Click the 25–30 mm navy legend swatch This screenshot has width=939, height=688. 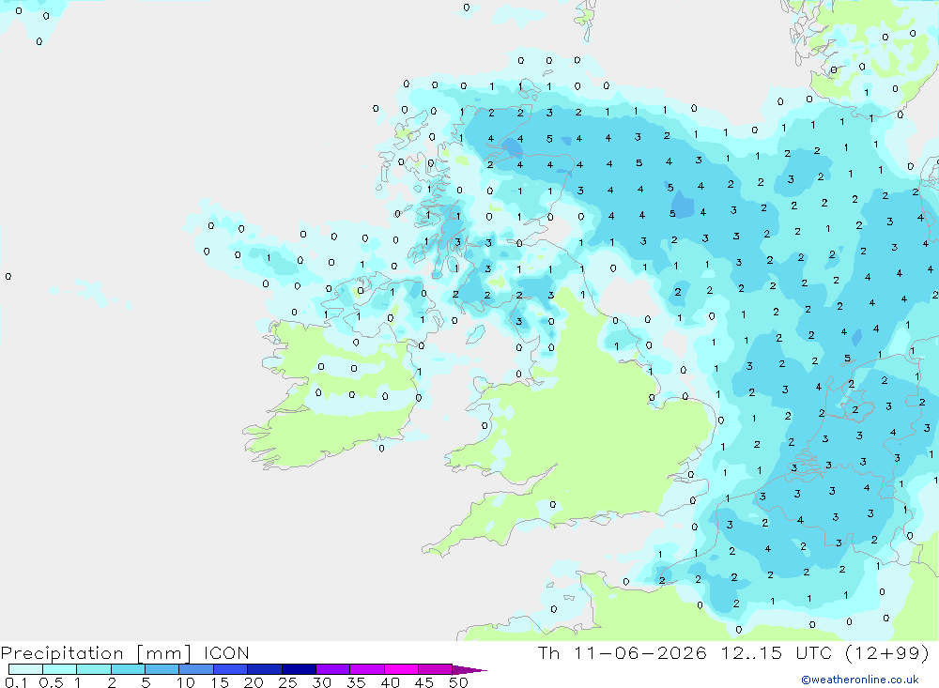pos(299,669)
